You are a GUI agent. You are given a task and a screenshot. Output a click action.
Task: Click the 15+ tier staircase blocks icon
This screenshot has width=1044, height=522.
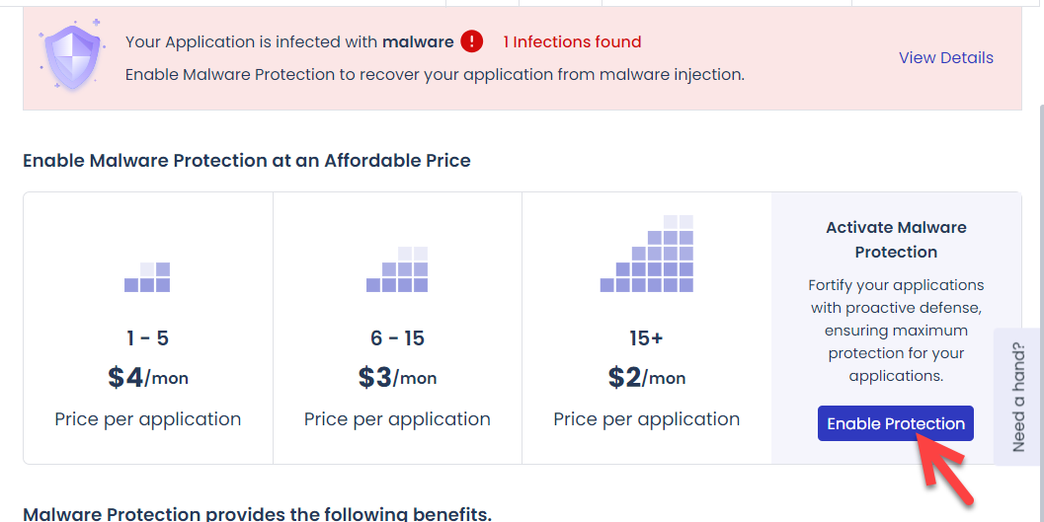pyautogui.click(x=646, y=255)
